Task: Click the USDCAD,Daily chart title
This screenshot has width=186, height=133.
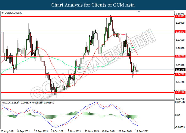Action: (13, 13)
